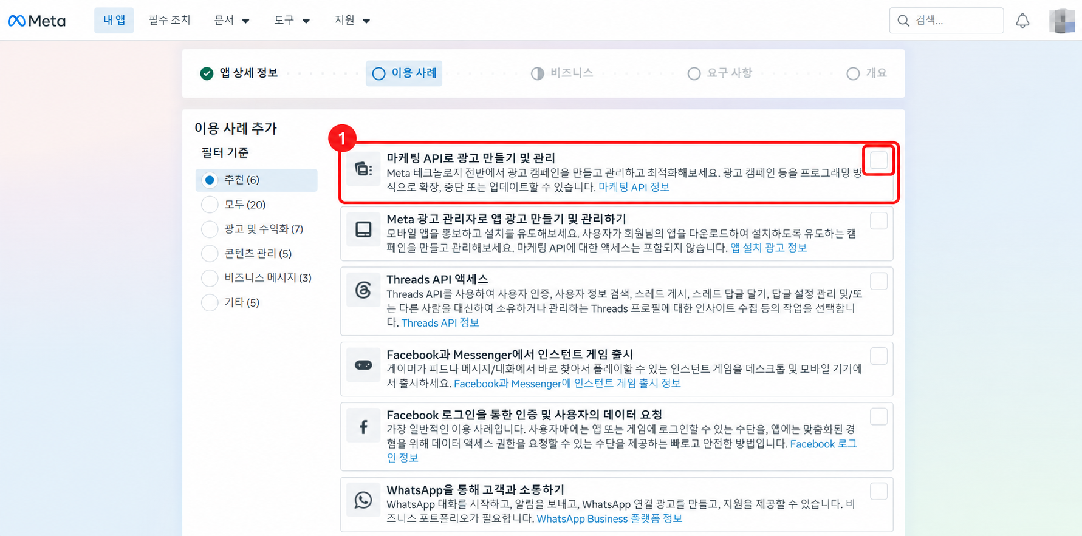Viewport: 1082px width, 536px height.
Task: Click the Meta logo
Action: point(36,21)
